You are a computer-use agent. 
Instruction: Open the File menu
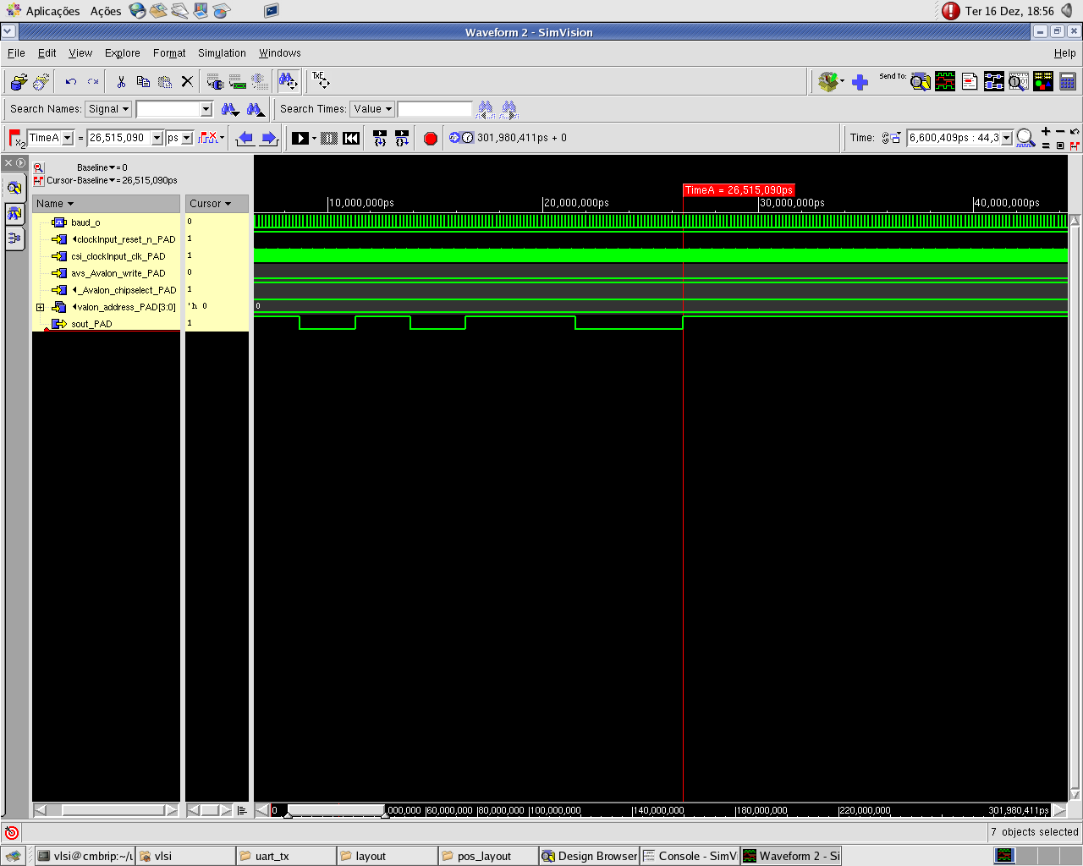tap(16, 52)
